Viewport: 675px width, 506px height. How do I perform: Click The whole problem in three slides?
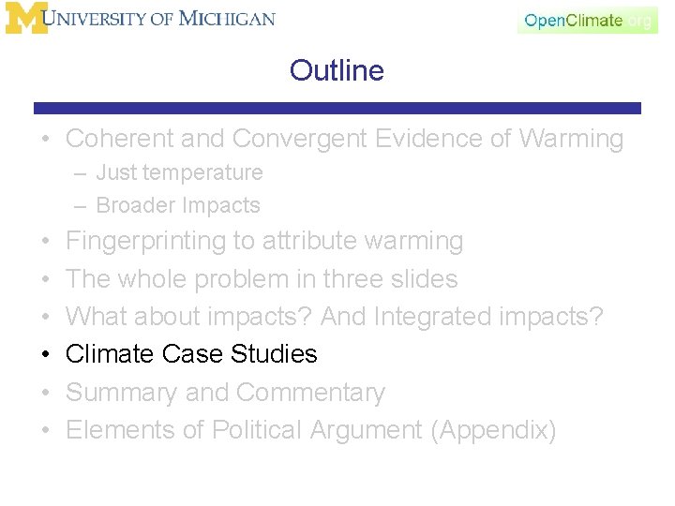(x=262, y=278)
